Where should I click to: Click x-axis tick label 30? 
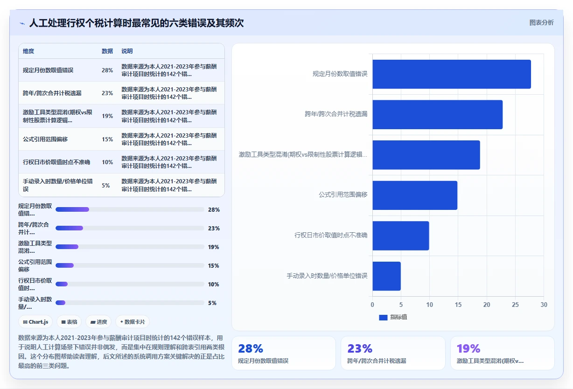pos(544,305)
